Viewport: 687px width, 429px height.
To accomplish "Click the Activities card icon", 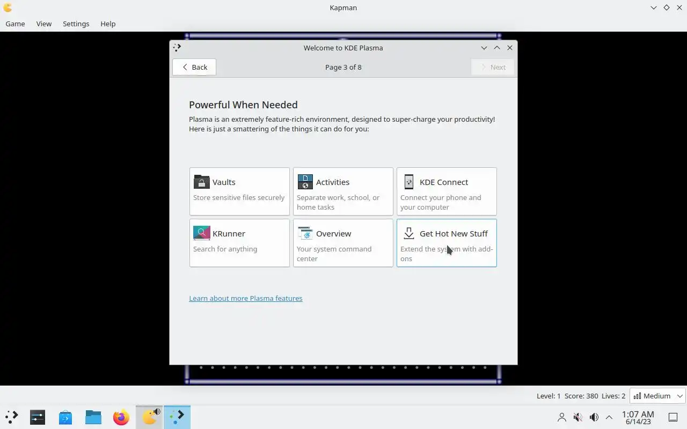I will tap(305, 182).
